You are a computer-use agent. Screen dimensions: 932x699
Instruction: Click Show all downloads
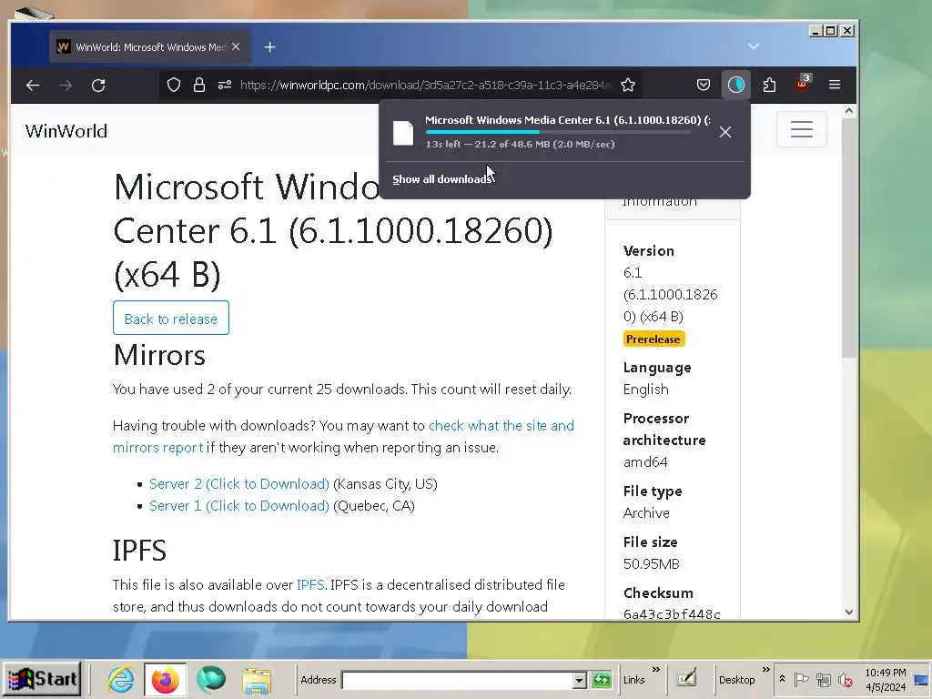442,179
